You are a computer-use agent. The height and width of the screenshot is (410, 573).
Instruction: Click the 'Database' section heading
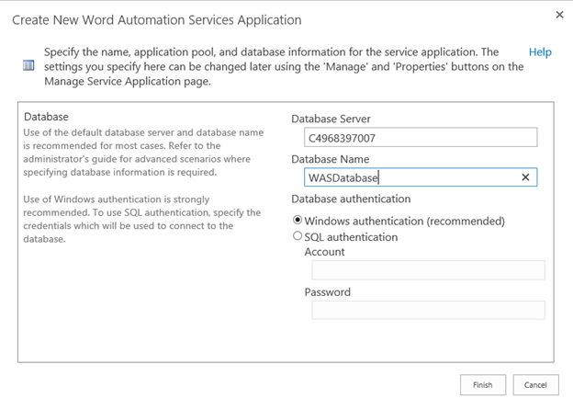pos(46,117)
